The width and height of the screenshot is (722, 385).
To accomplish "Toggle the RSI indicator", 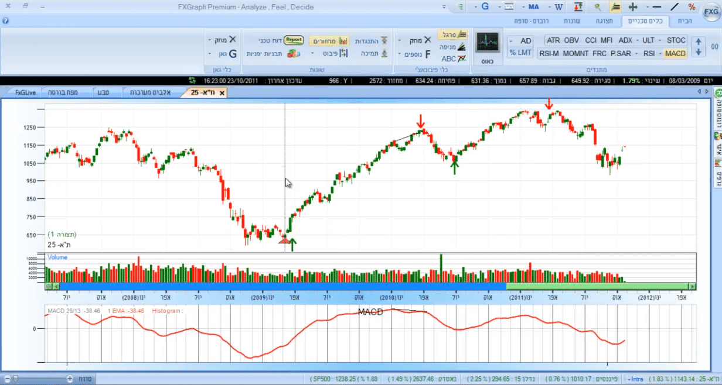I will coord(649,53).
